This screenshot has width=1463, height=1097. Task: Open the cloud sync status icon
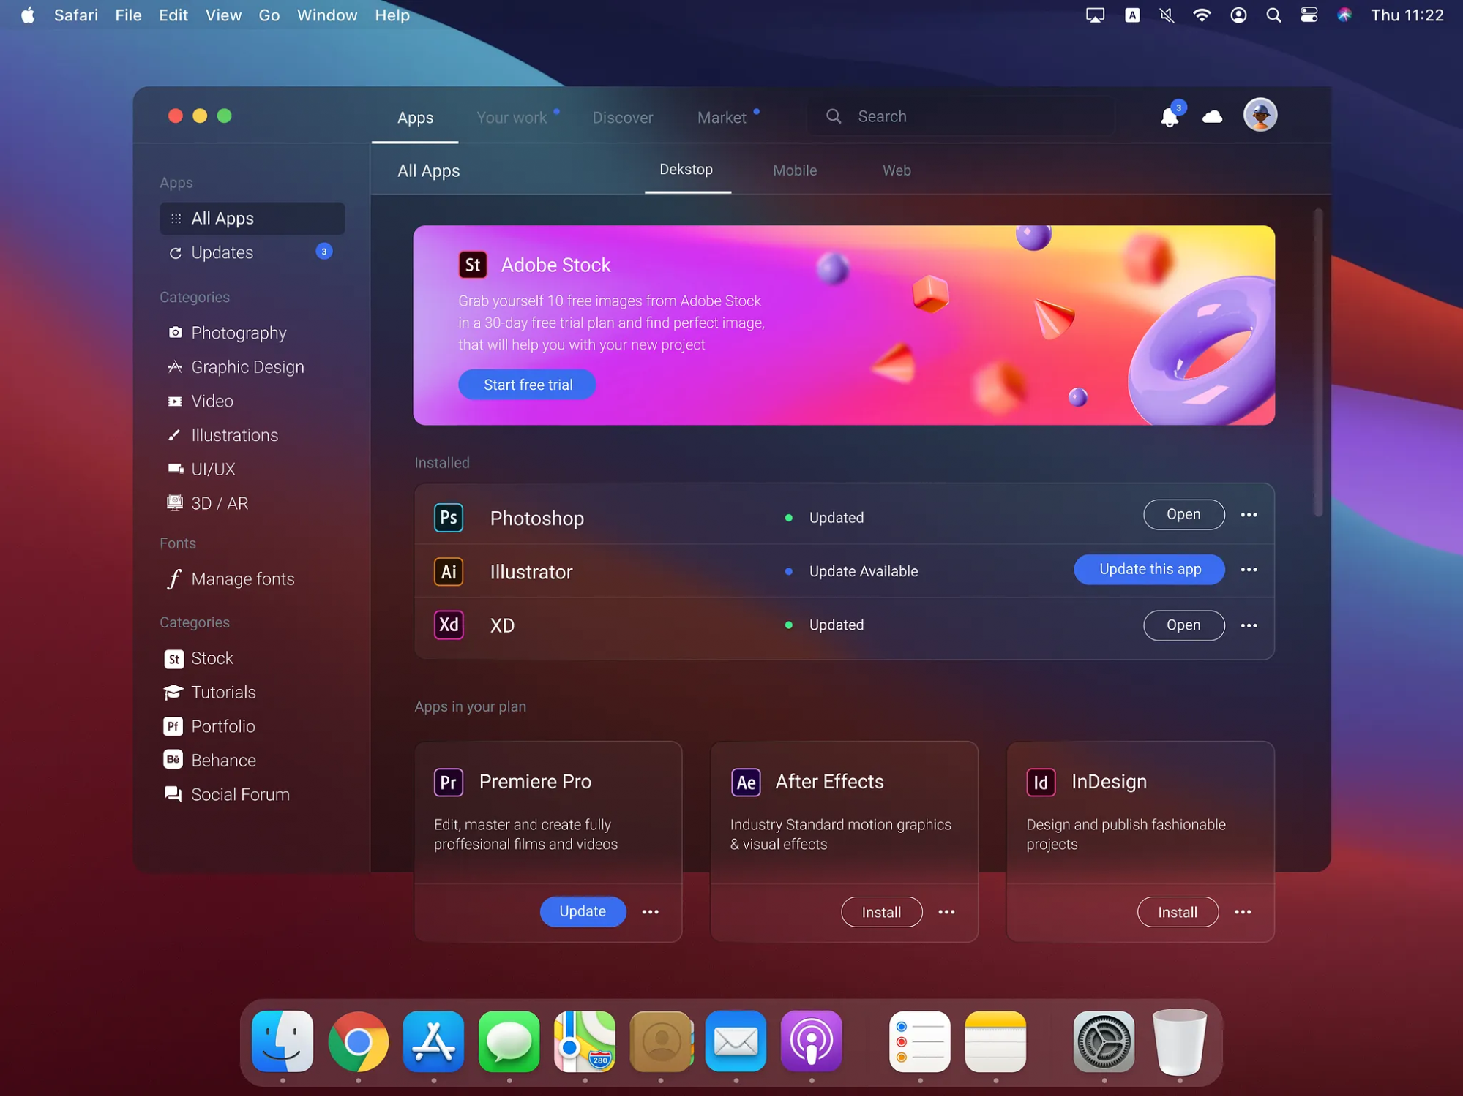[x=1212, y=117]
